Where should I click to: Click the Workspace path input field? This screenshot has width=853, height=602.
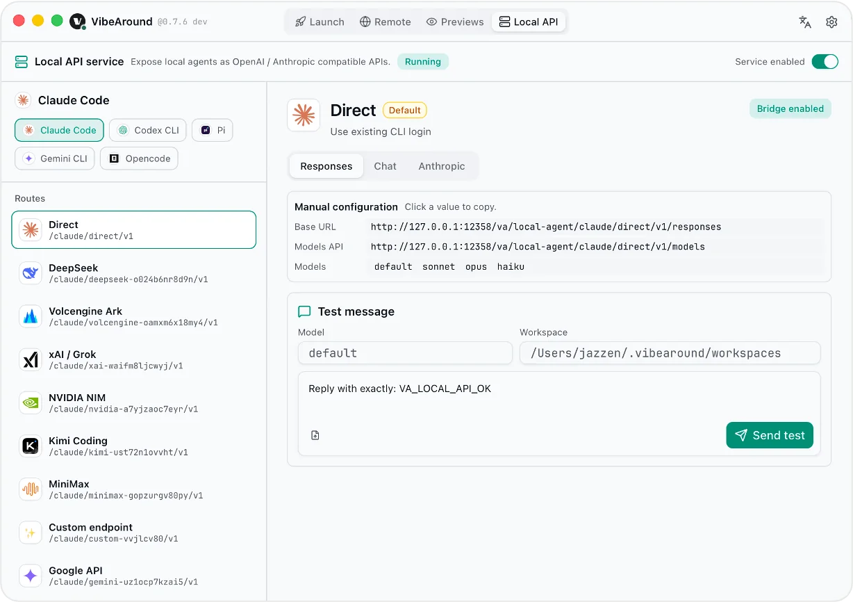[670, 353]
